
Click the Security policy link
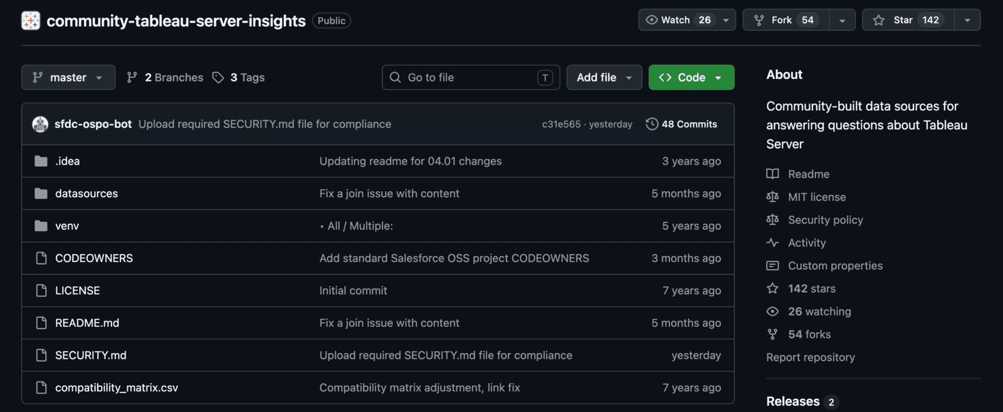[826, 220]
